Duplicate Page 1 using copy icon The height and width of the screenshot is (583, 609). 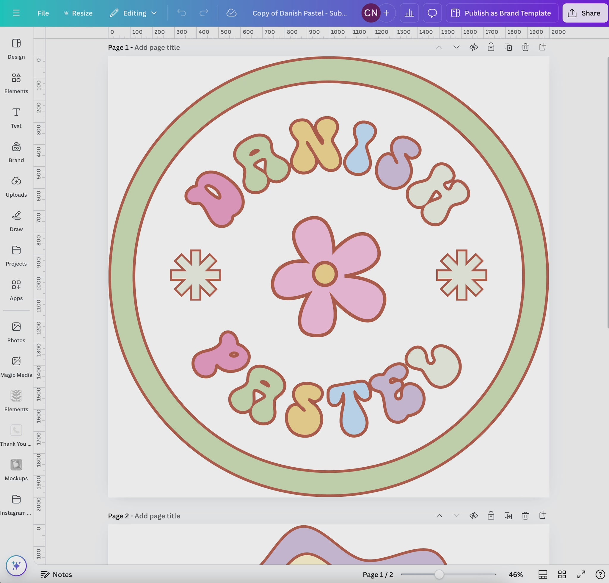click(x=508, y=47)
